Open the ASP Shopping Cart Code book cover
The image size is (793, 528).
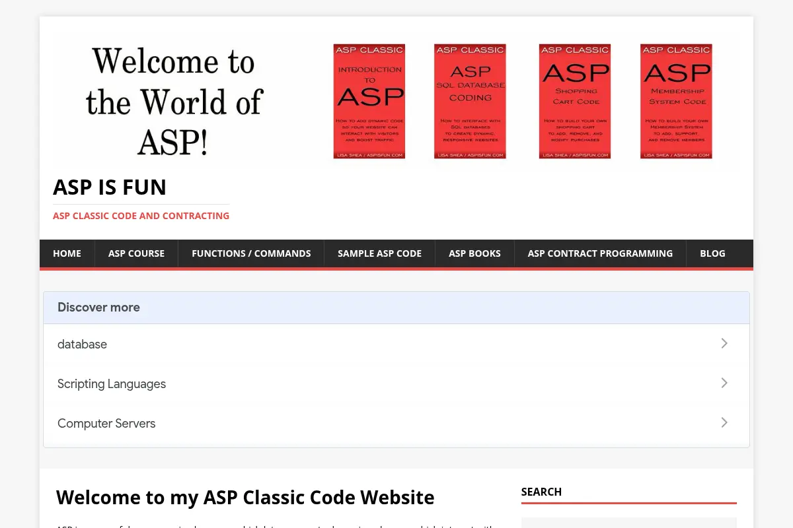tap(575, 102)
